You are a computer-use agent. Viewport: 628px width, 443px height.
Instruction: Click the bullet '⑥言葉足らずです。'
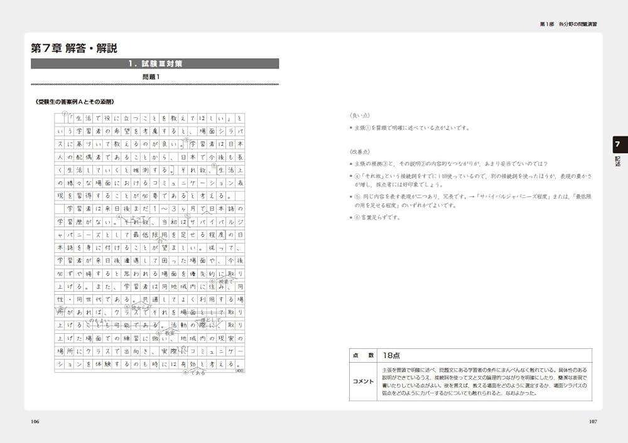(375, 218)
